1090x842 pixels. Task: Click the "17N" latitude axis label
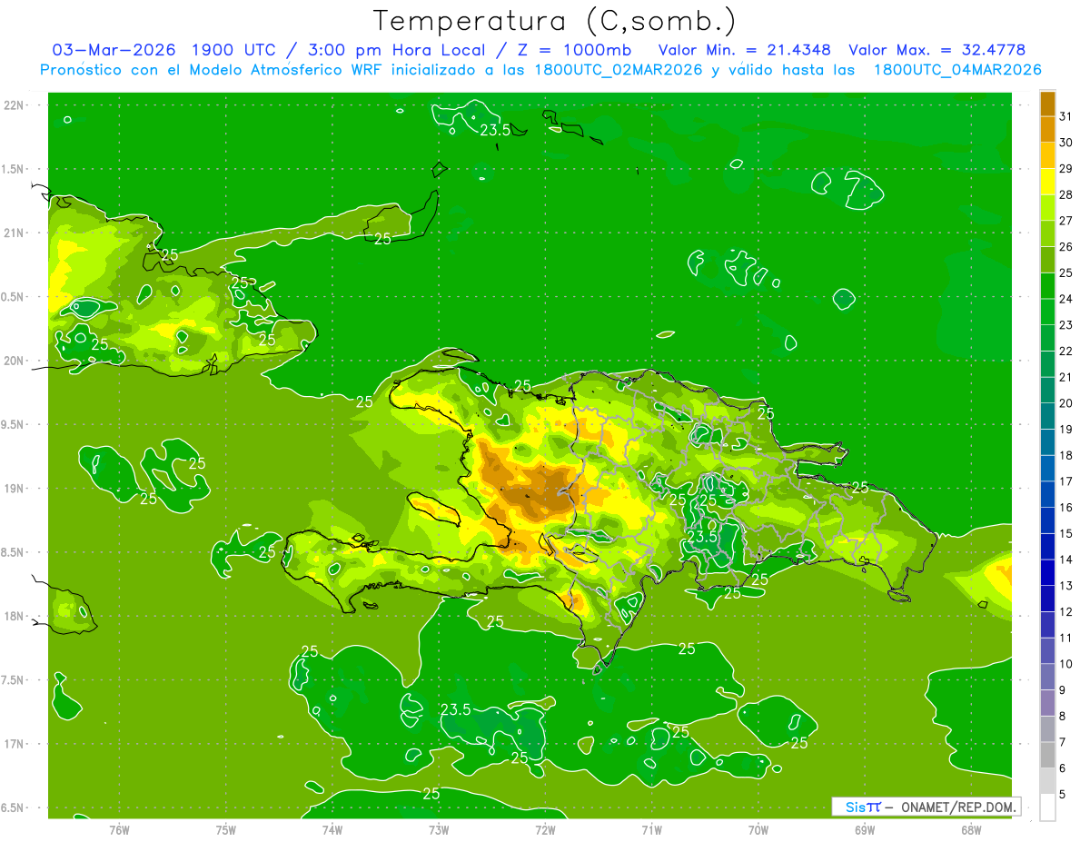pyautogui.click(x=15, y=745)
